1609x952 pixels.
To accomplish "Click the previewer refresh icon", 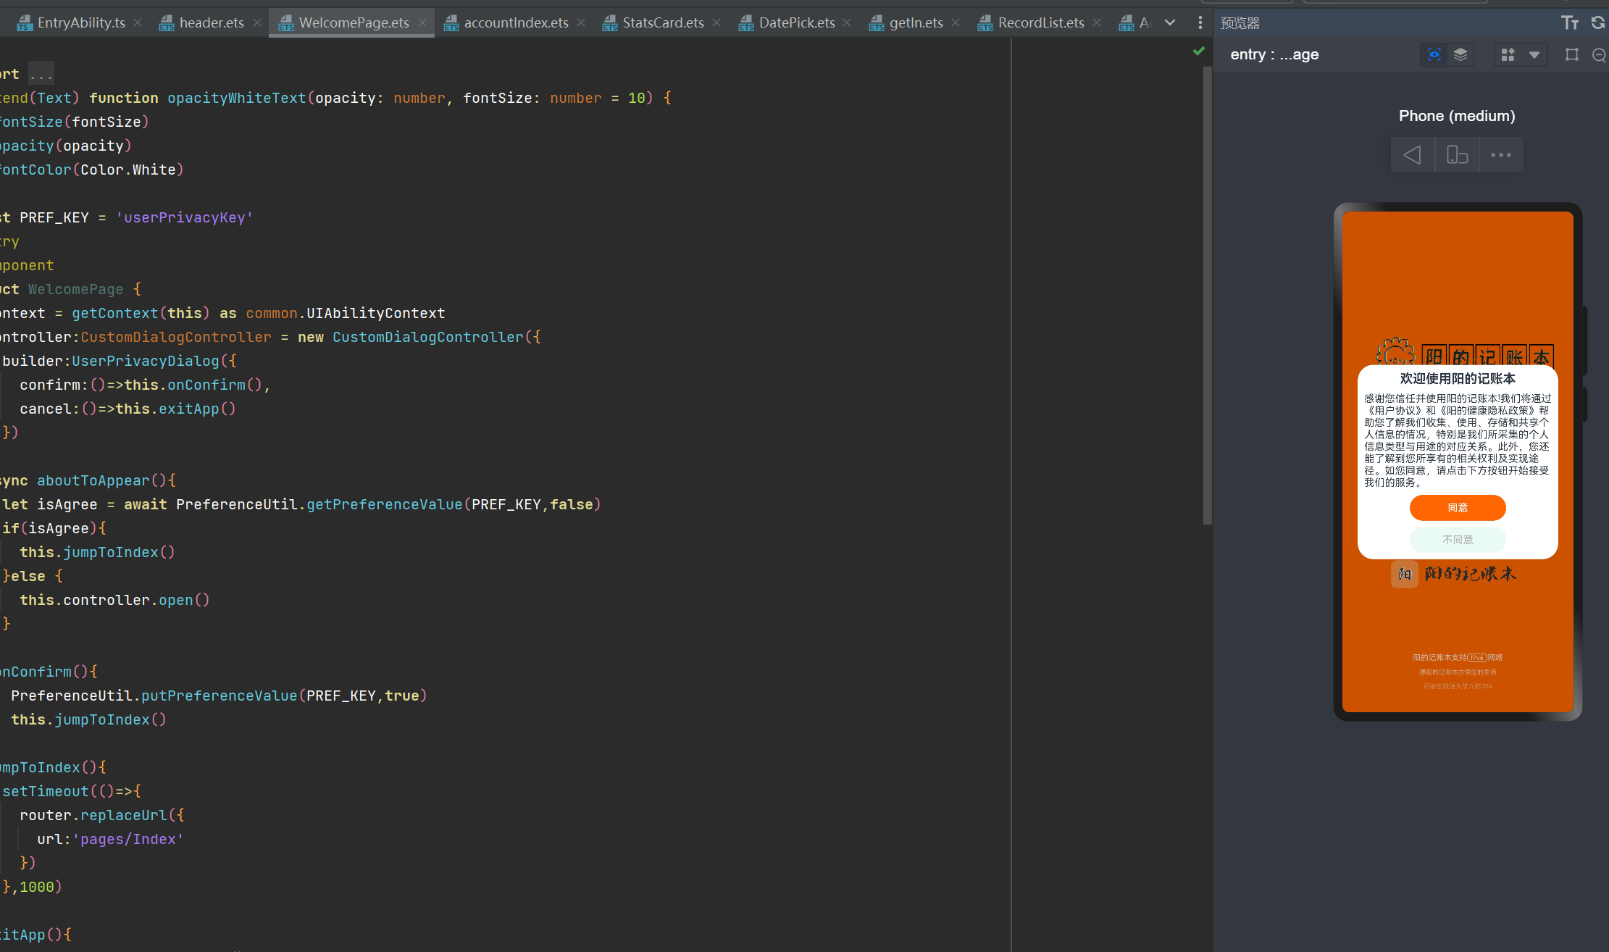I will click(x=1597, y=22).
